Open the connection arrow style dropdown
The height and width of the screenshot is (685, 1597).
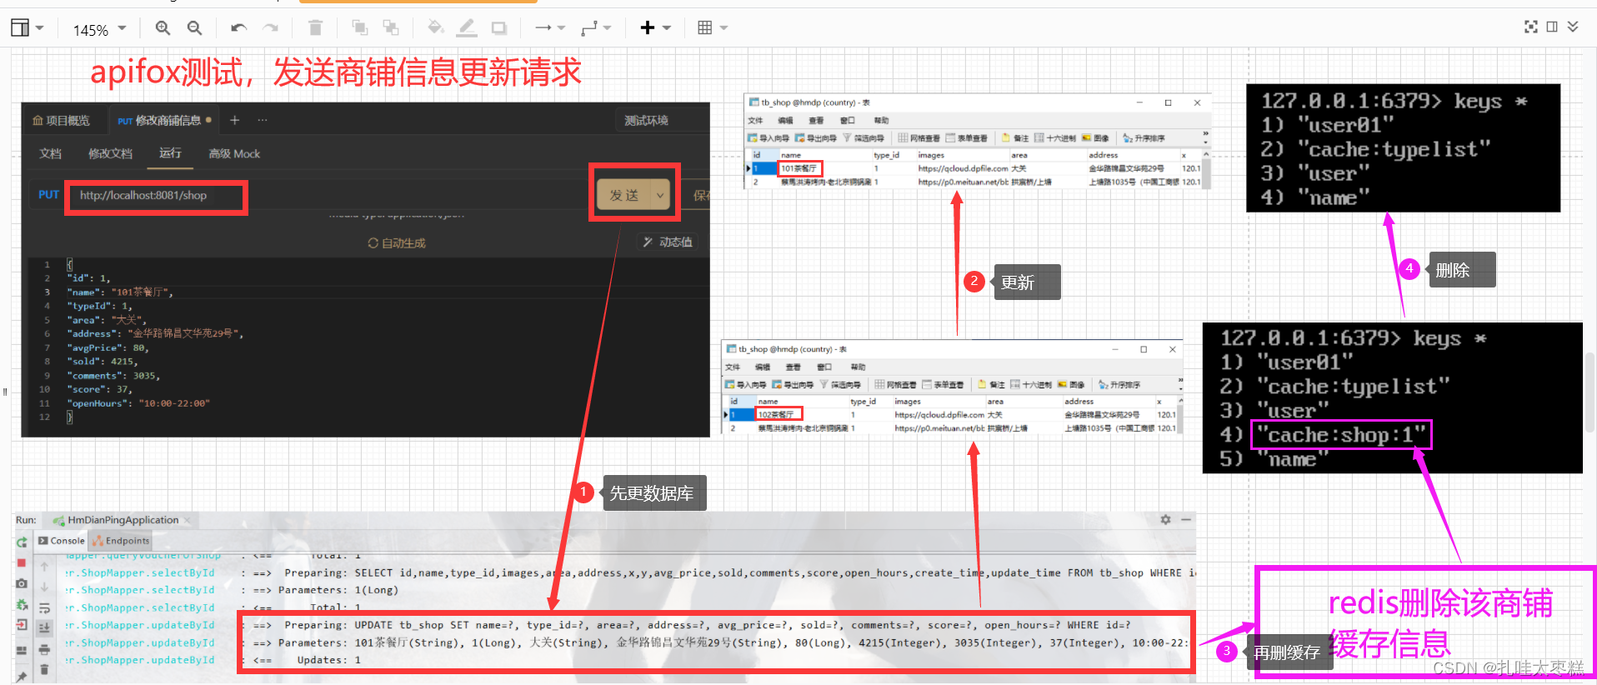pyautogui.click(x=550, y=28)
